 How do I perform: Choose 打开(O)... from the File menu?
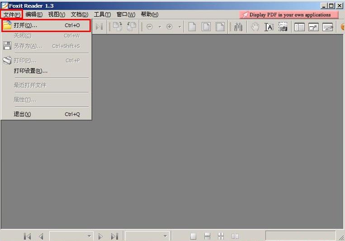click(46, 25)
